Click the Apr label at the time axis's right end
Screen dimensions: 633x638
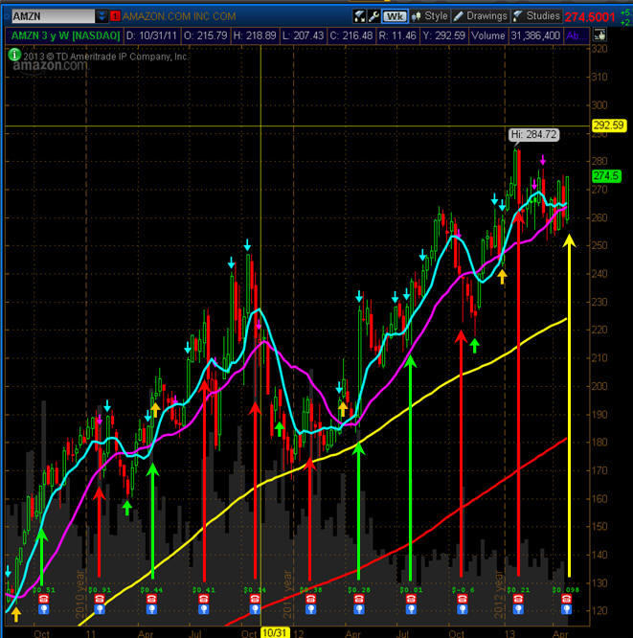click(560, 633)
